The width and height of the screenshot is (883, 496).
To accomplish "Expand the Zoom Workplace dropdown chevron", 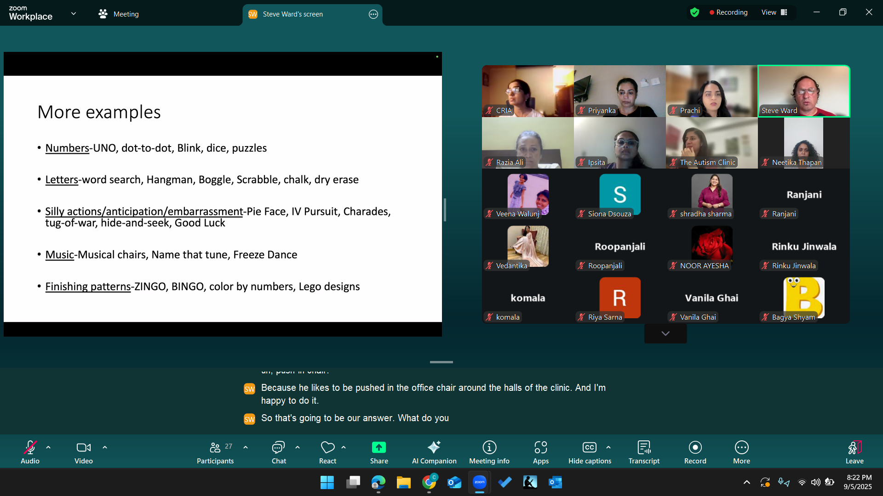I will (74, 13).
